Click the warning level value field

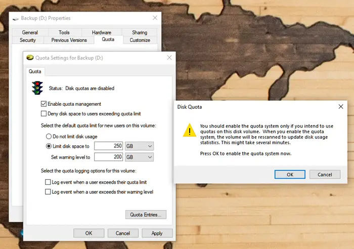tap(109, 157)
